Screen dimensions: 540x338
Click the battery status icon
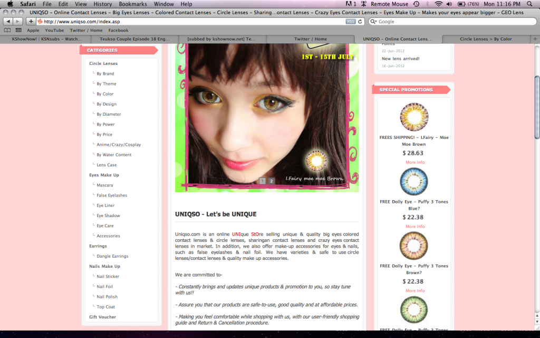click(x=461, y=4)
